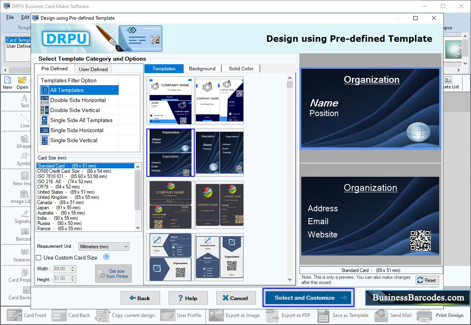Enable the Use Custom Card Size checkbox
Image resolution: width=471 pixels, height=325 pixels.
[x=39, y=258]
